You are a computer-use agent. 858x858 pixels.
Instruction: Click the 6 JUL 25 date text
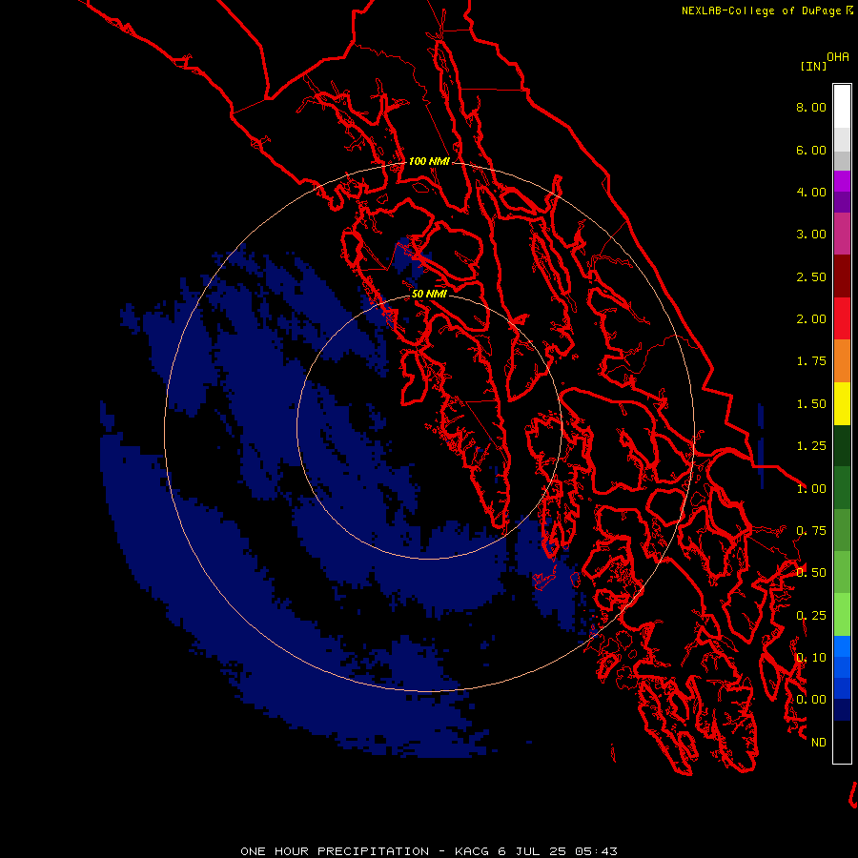click(x=532, y=851)
